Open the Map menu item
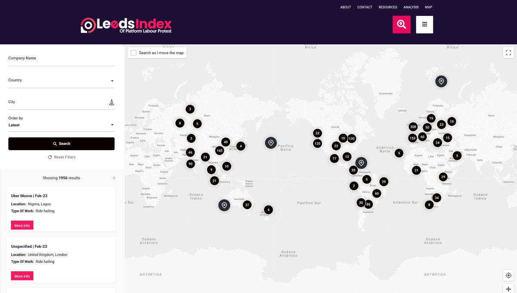The image size is (517, 293). click(428, 7)
